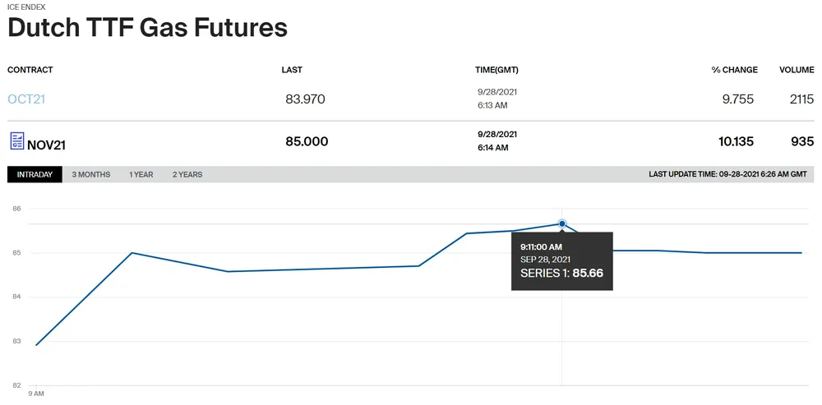
Task: Click the OCT21 percent change 9.755
Action: [x=737, y=99]
